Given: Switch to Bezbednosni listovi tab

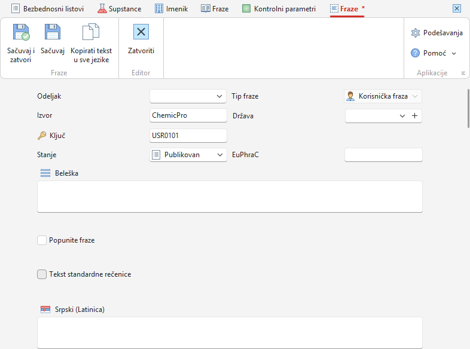Looking at the screenshot, I should tap(48, 9).
